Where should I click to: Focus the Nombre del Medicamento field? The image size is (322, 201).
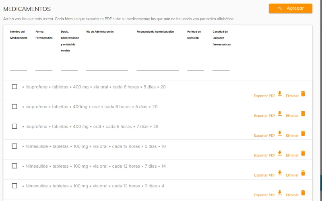point(19,68)
